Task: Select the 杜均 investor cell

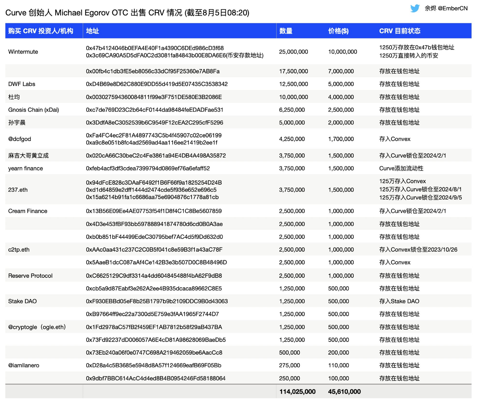Action: pyautogui.click(x=14, y=97)
